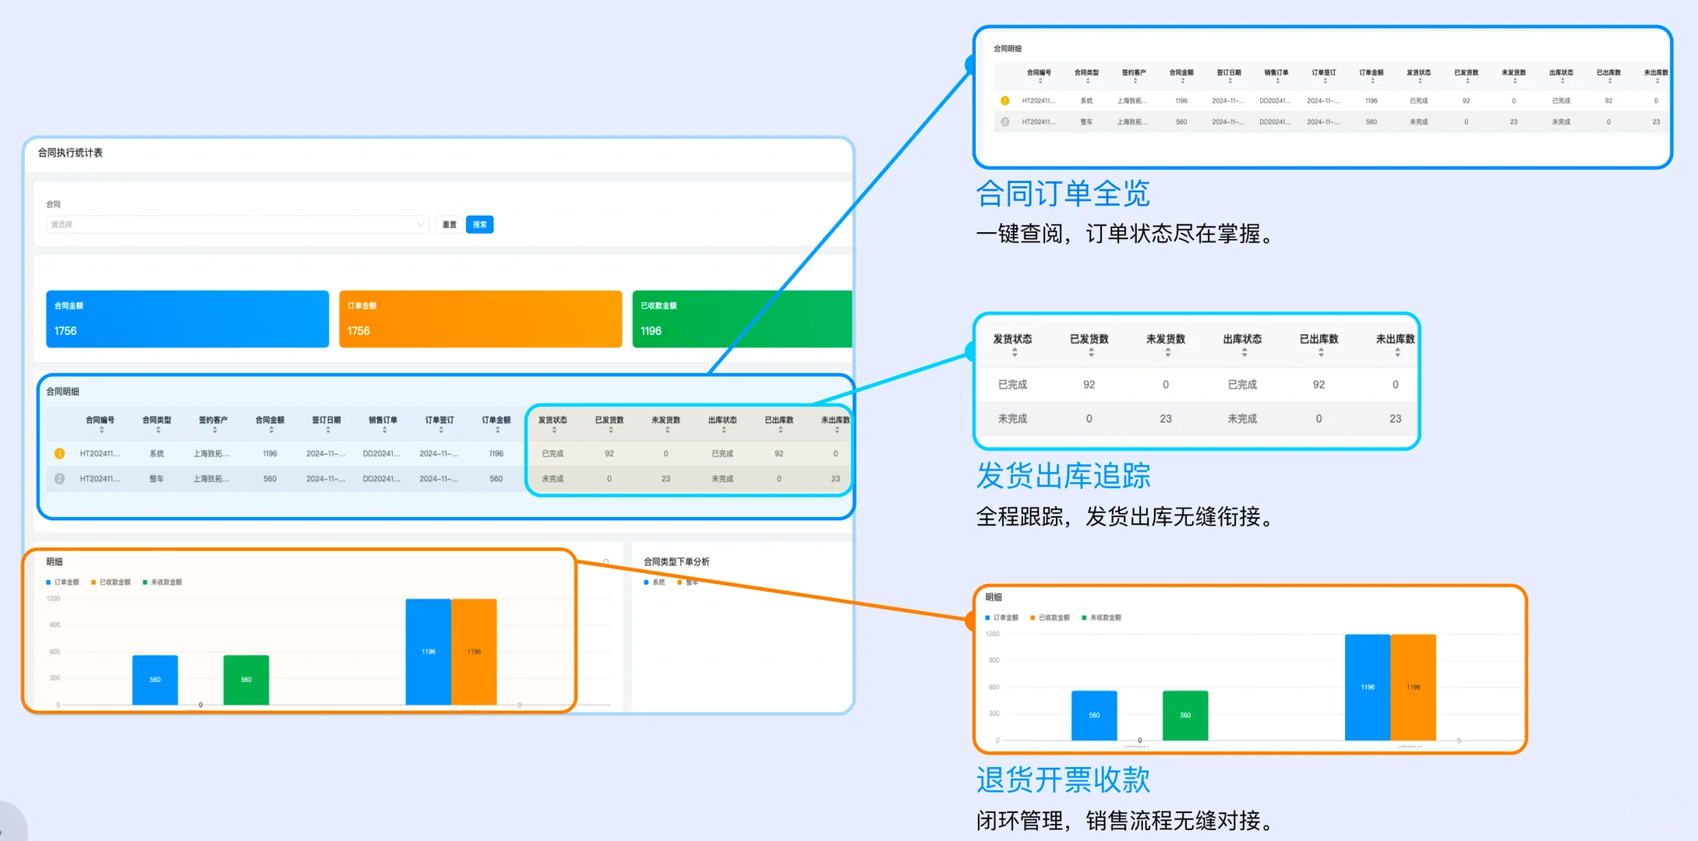
Task: Click the 重置 button
Action: (x=450, y=224)
